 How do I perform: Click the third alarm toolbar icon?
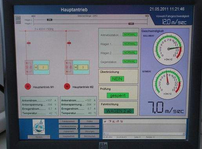click(114, 121)
